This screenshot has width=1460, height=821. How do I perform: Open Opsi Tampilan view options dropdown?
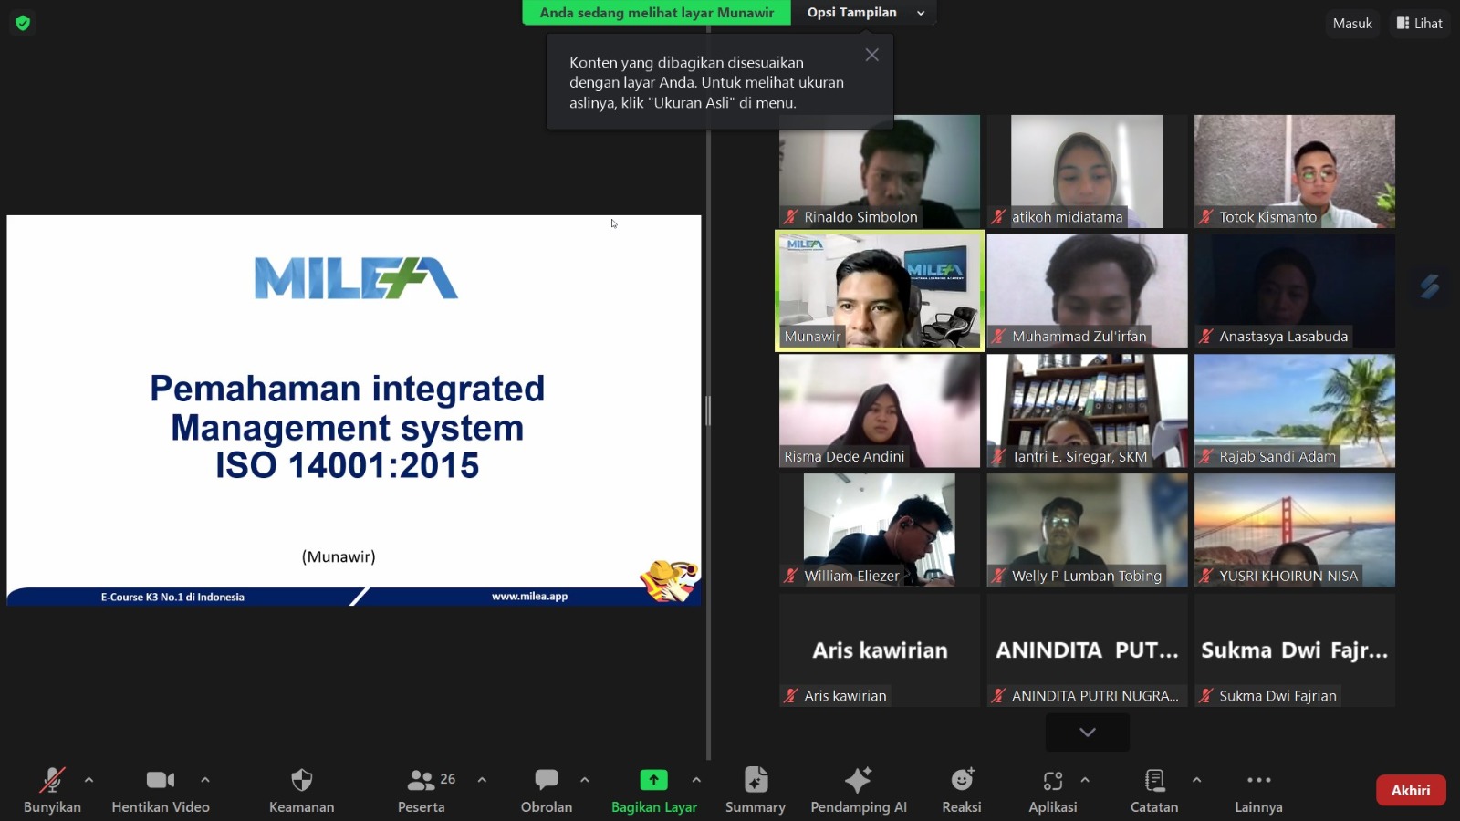[865, 13]
